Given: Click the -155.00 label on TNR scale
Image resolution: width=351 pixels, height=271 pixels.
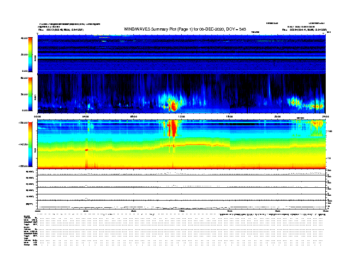Looking at the screenshot, I should click(23, 166).
